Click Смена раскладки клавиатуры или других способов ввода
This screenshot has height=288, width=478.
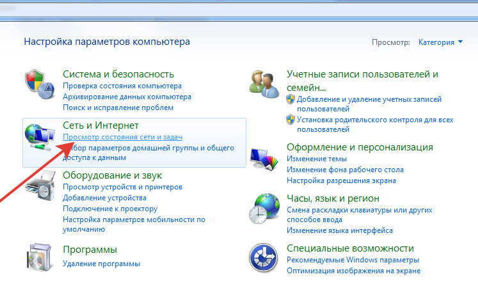tap(360, 215)
